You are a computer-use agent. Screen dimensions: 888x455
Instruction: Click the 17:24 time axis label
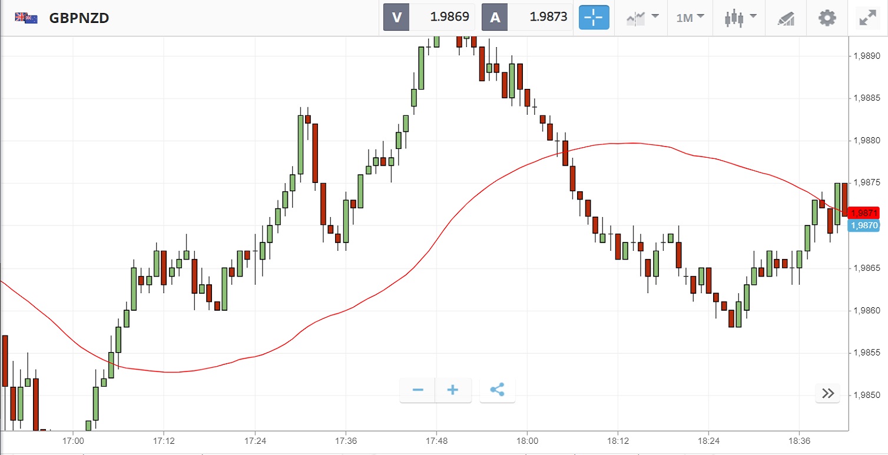tap(255, 440)
